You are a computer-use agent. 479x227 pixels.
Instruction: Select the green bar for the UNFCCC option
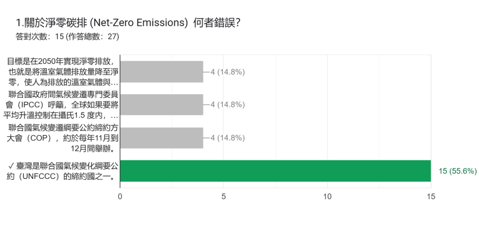(276, 170)
